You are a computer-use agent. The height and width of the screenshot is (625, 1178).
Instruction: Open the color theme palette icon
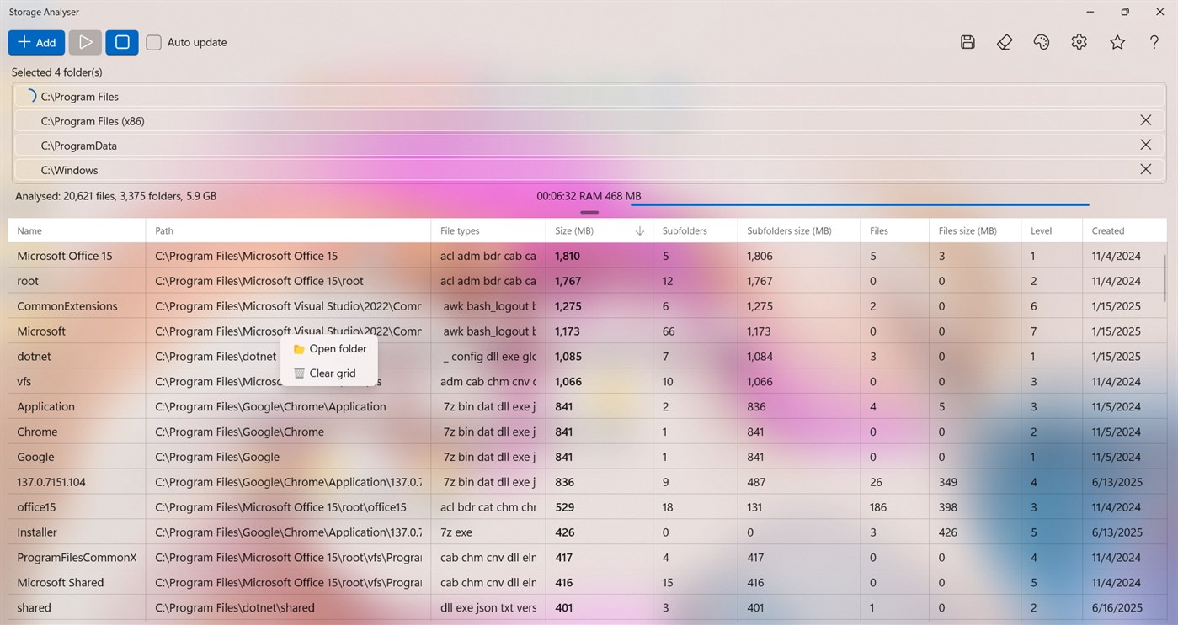[x=1042, y=41]
